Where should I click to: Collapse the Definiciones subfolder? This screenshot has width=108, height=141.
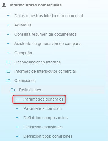click(30, 90)
